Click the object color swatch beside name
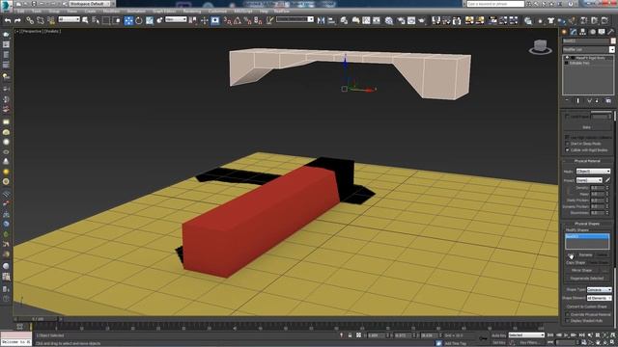Viewport: 618px width, 347px height. 613,40
